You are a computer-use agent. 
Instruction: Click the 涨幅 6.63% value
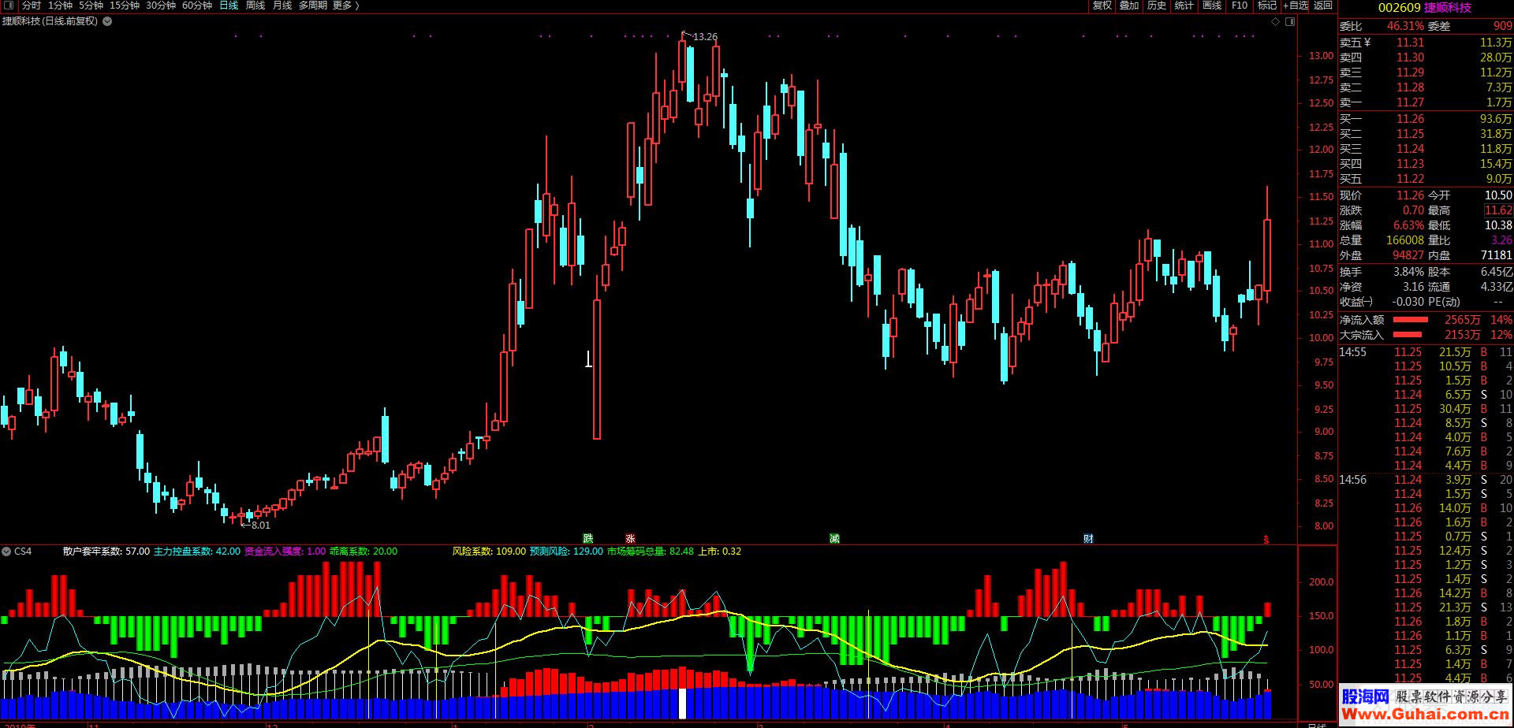1408,225
